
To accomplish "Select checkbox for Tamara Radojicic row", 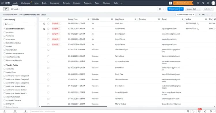I will (48, 50).
